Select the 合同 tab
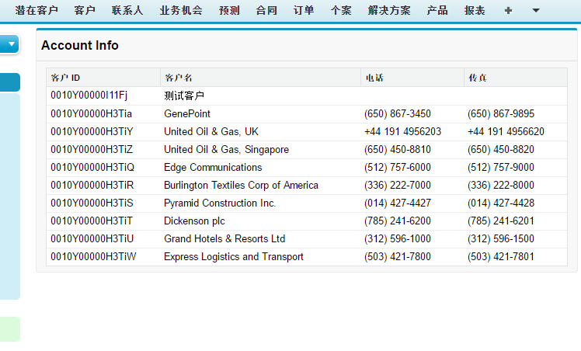 tap(266, 10)
